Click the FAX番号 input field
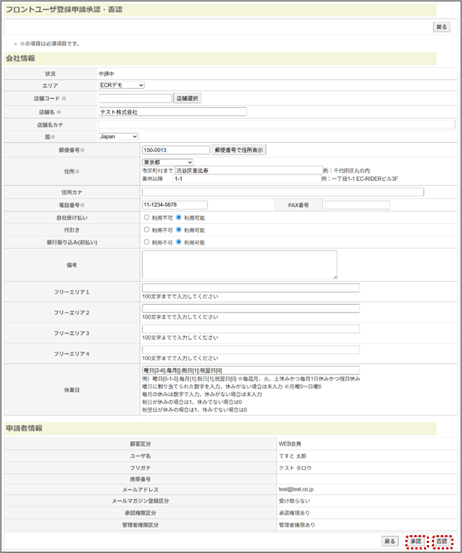 coord(357,205)
